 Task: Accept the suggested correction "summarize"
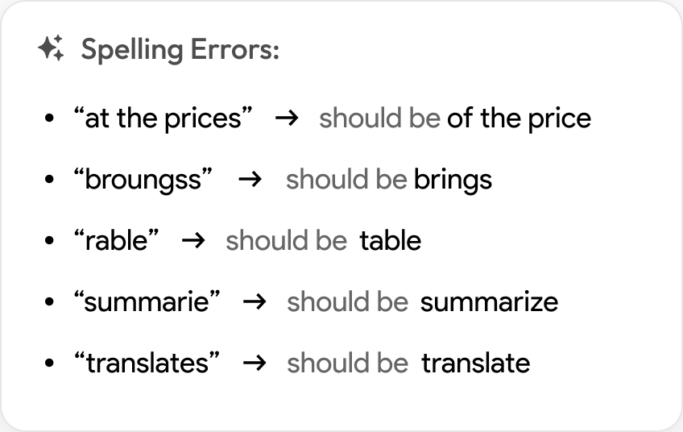click(489, 302)
